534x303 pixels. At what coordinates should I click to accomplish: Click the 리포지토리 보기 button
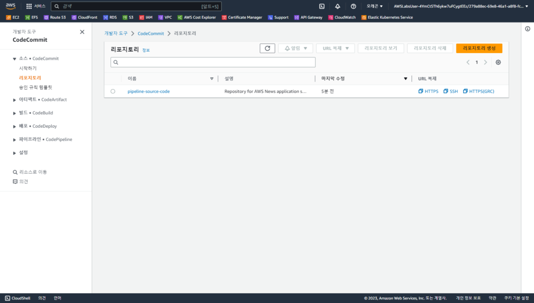[x=381, y=49]
